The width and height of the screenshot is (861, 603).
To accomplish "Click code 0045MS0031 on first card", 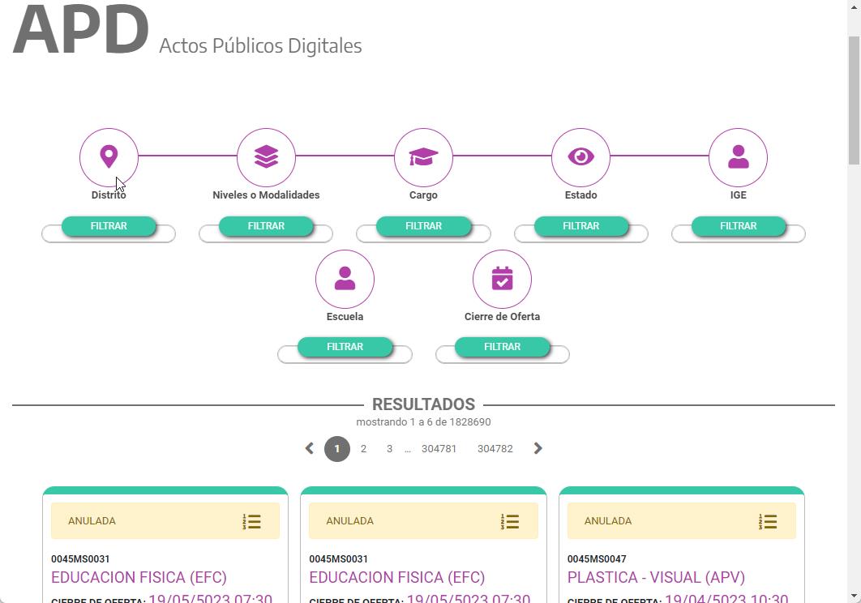I will [80, 559].
